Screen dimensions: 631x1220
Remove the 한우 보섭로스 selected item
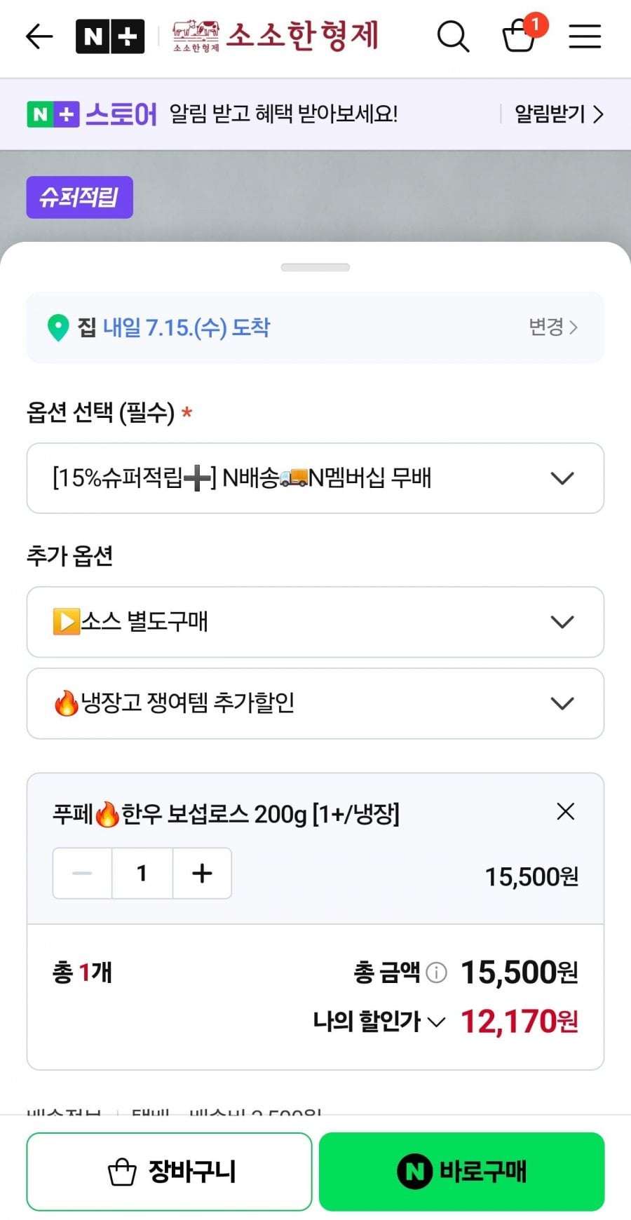click(565, 811)
